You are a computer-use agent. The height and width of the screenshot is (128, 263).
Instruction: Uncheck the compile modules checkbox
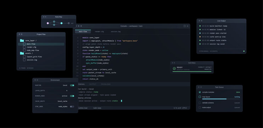click(200, 92)
